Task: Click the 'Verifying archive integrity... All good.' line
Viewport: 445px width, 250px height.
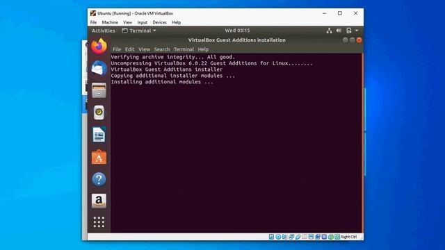Action: (173, 57)
